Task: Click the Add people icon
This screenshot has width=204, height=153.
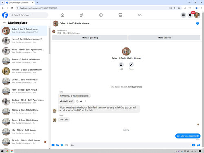Action: [121, 65]
